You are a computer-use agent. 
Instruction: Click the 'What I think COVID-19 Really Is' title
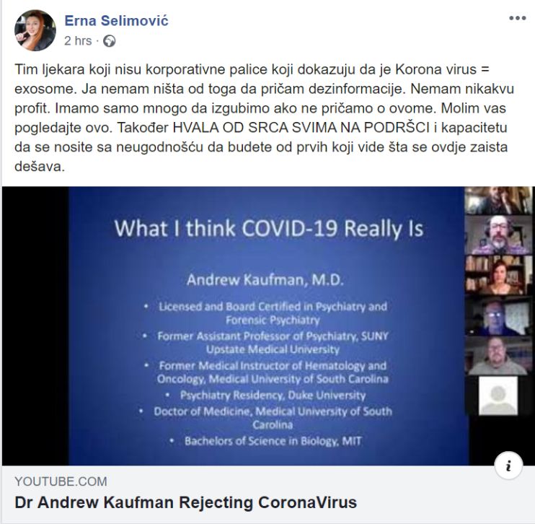pos(269,229)
